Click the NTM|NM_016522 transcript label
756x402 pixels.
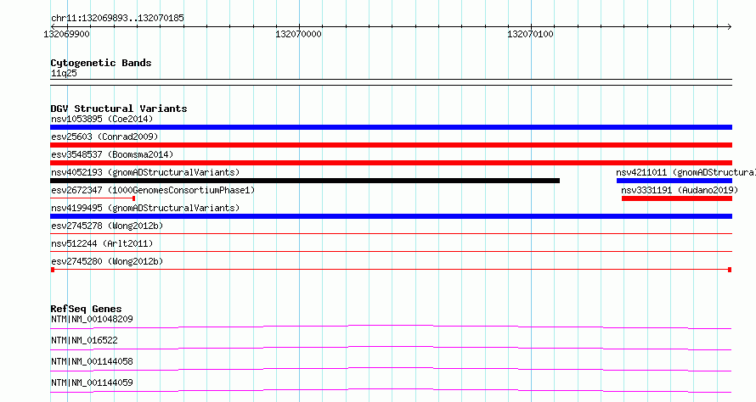click(84, 340)
